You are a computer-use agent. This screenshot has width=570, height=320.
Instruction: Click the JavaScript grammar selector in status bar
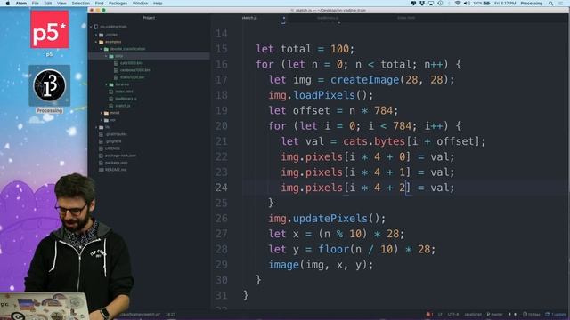click(473, 314)
